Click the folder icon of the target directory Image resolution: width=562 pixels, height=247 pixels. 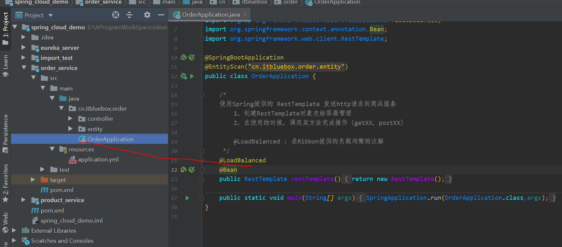click(44, 180)
